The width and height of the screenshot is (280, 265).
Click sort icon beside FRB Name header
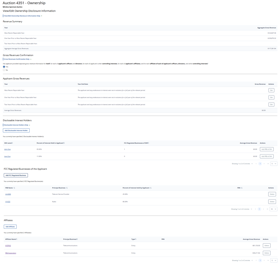pos(14,188)
